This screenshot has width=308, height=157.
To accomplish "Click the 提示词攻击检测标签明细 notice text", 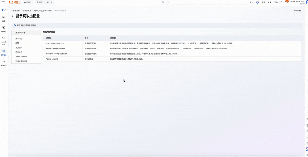I will point(26,25).
